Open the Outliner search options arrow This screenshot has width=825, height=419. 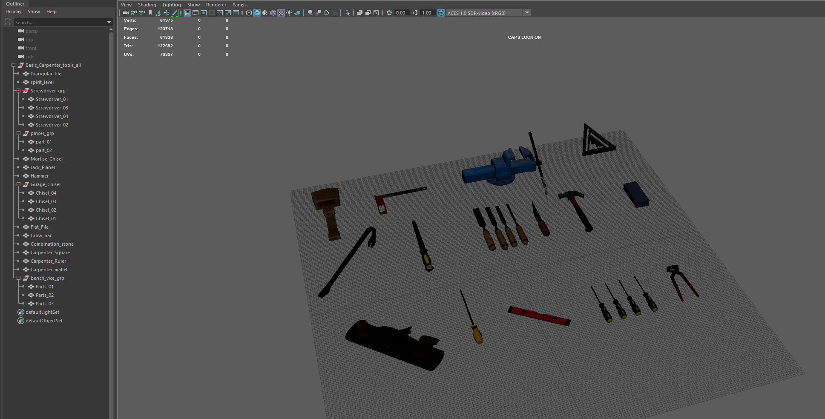point(109,22)
